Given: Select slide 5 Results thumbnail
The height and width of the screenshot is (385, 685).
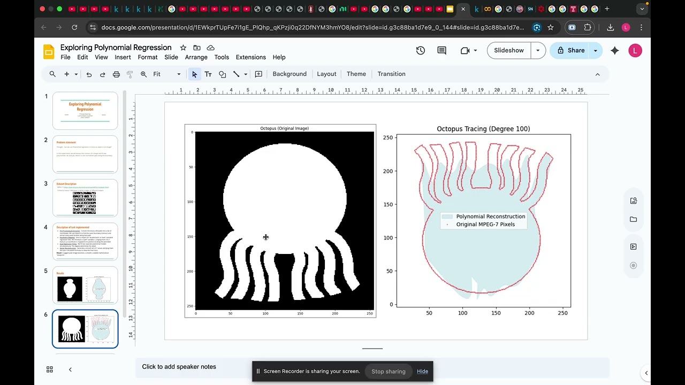Looking at the screenshot, I should pos(85,286).
